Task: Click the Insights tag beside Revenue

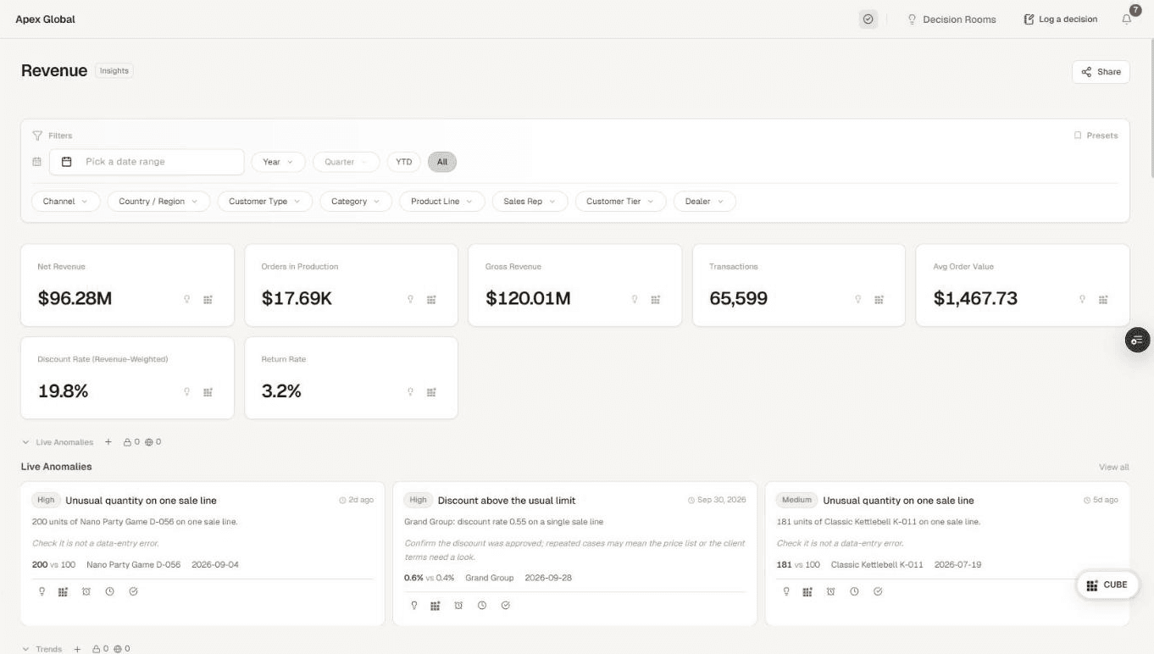Action: [x=114, y=71]
